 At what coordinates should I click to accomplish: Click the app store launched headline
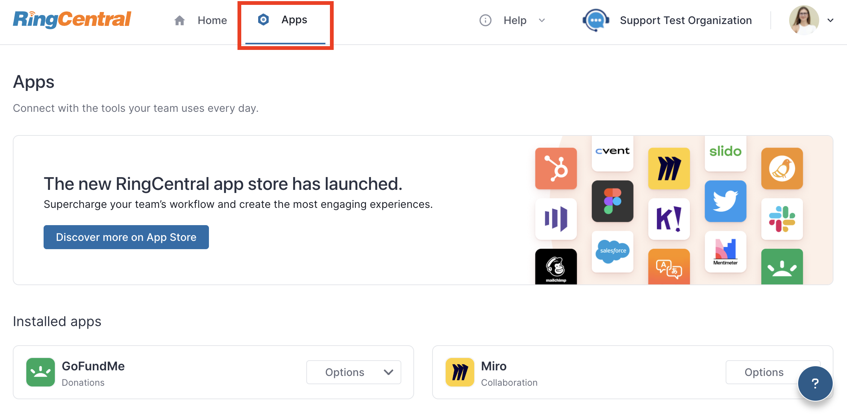pyautogui.click(x=223, y=184)
